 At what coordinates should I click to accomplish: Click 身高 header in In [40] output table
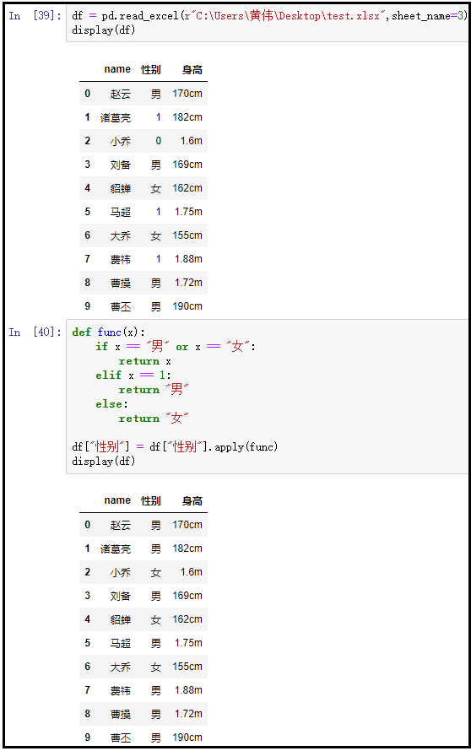point(192,500)
